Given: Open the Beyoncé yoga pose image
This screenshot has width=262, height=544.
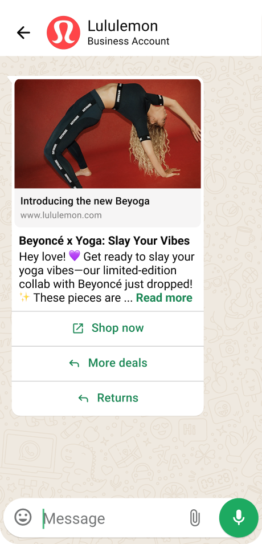Looking at the screenshot, I should tap(108, 133).
